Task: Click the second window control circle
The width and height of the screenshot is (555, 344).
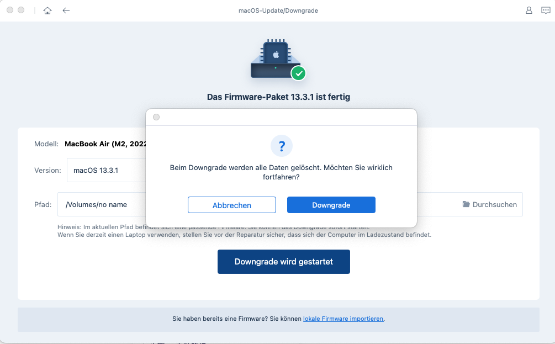Action: point(20,9)
